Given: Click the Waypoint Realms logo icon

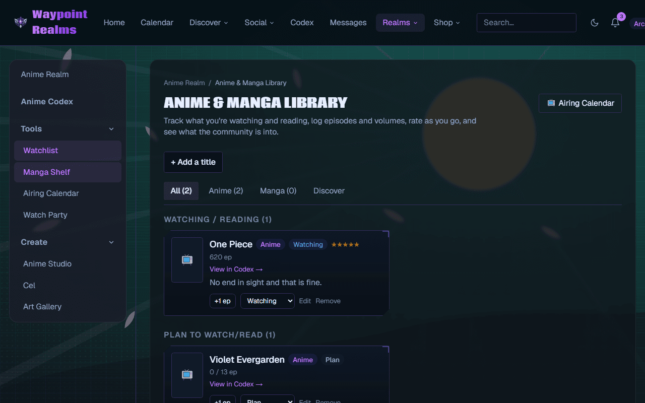Looking at the screenshot, I should click(x=21, y=22).
